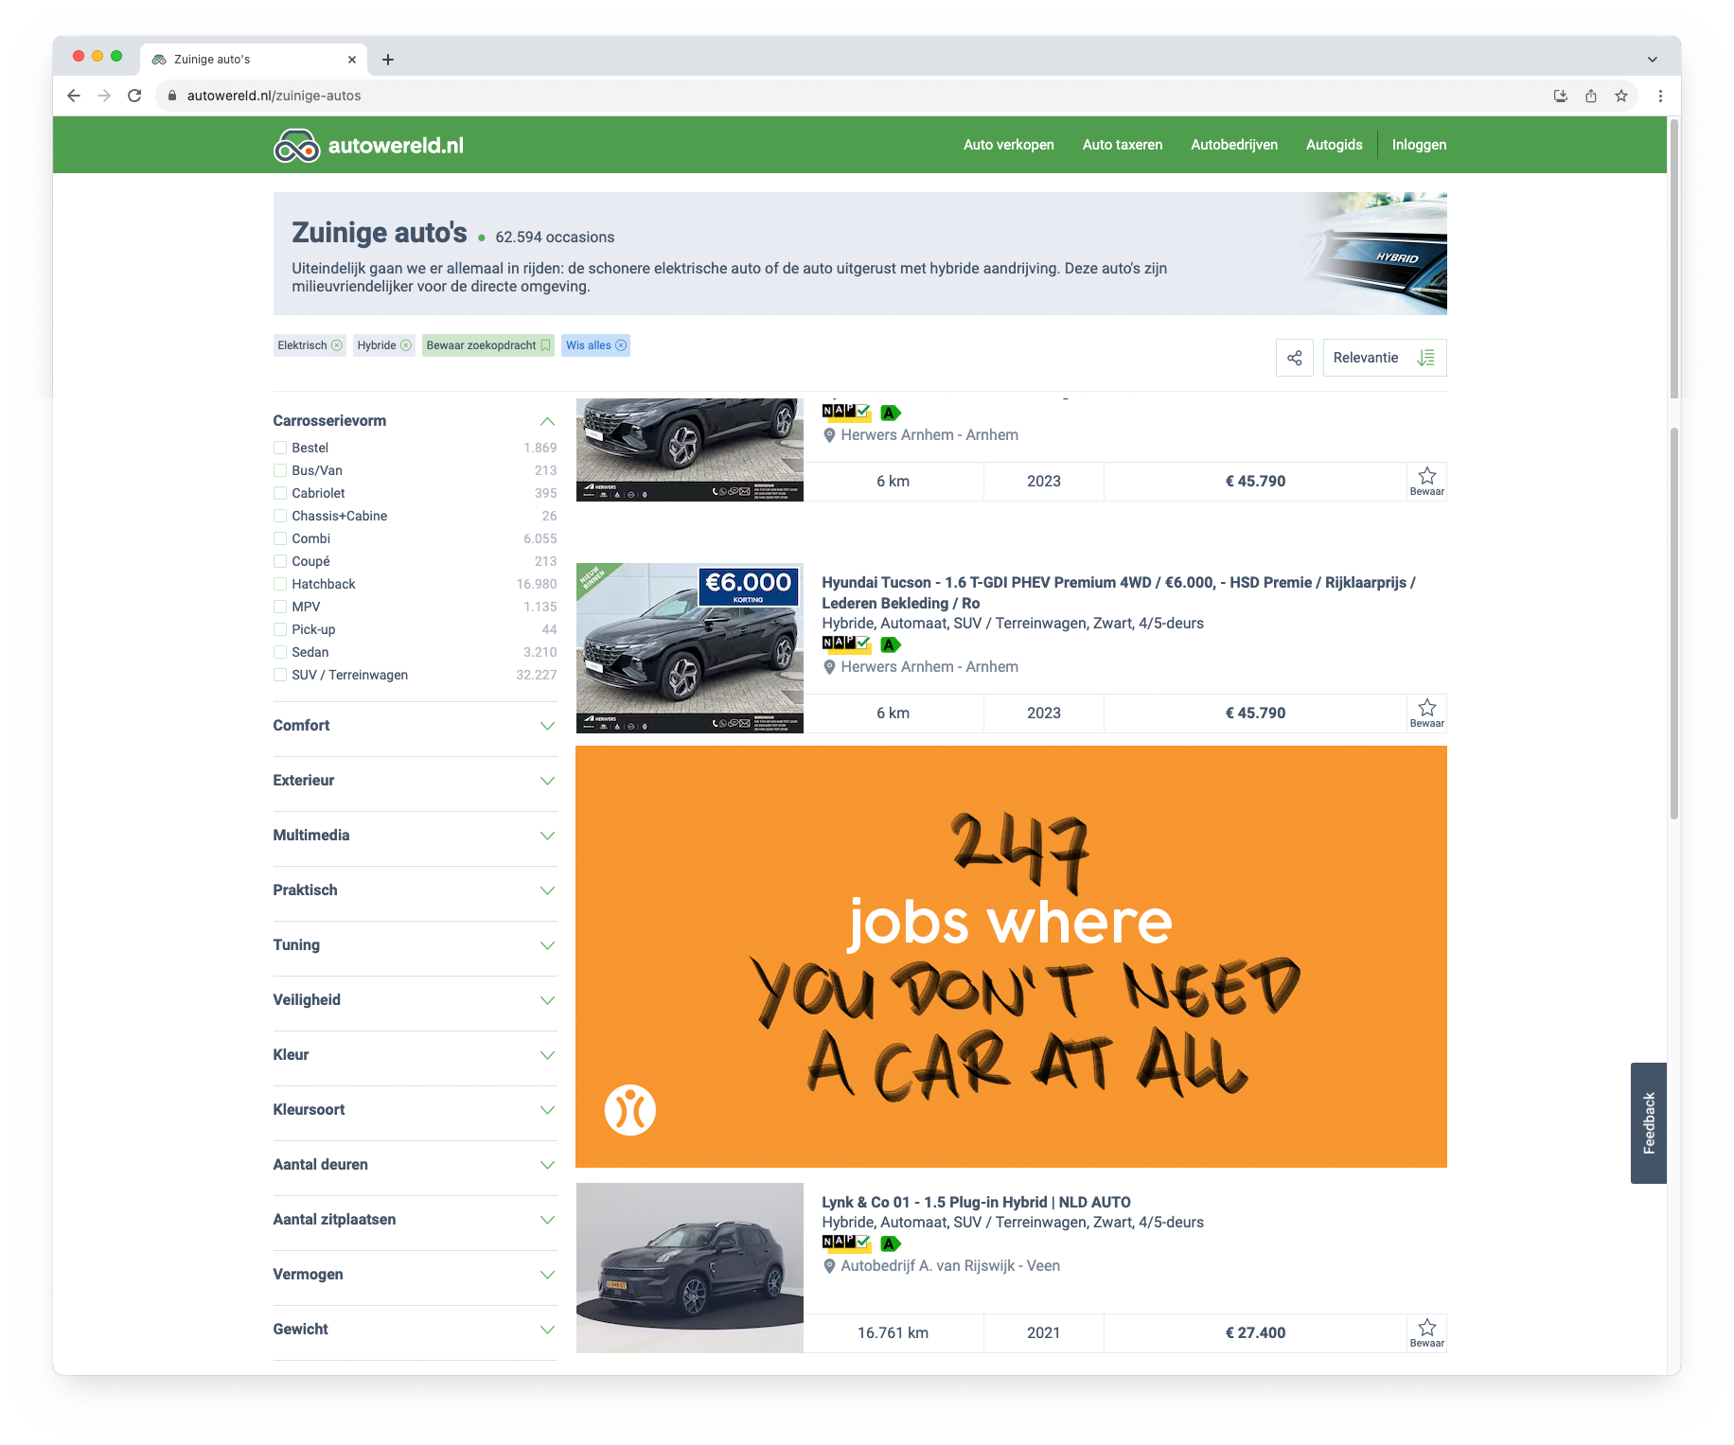Click the tab search chevron
The width and height of the screenshot is (1734, 1445).
[1652, 60]
